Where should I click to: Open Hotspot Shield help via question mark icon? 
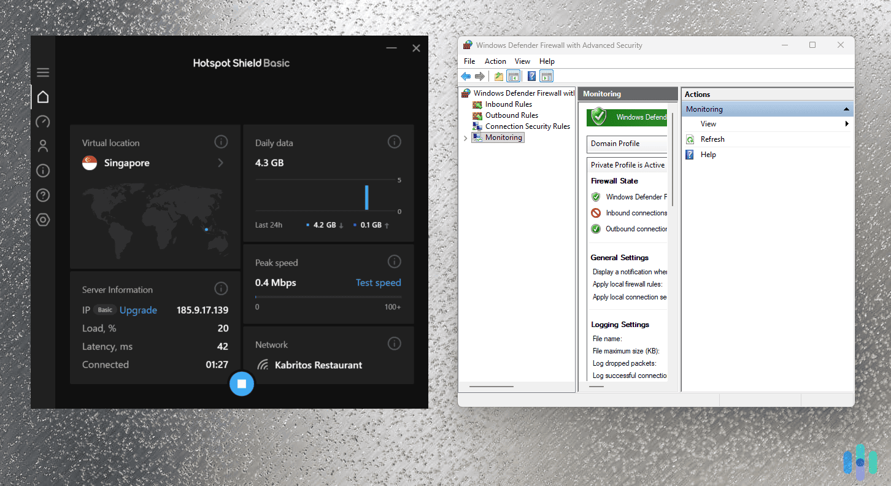point(43,195)
